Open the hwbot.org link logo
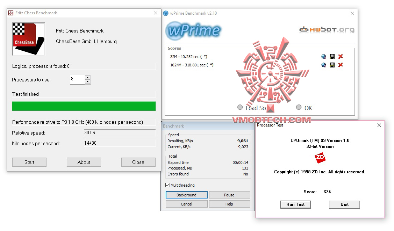 (x=327, y=30)
